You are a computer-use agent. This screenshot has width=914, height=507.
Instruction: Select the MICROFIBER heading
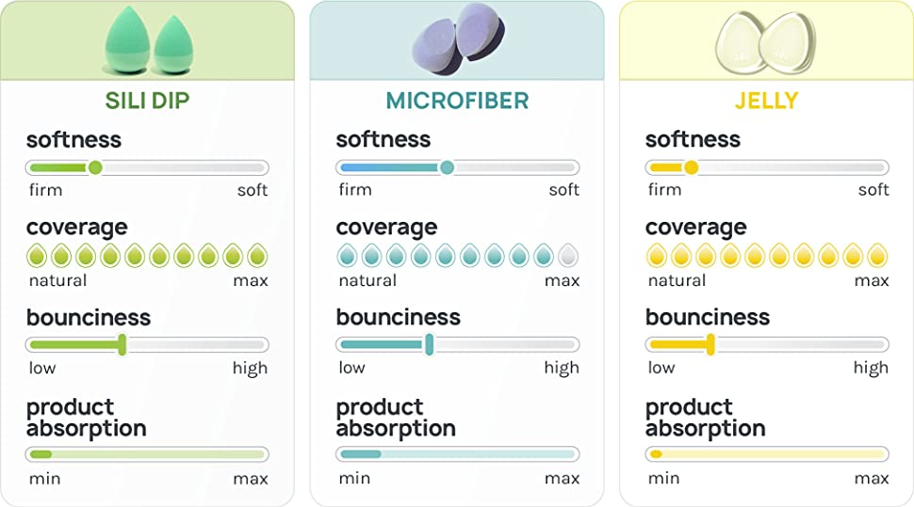click(457, 101)
